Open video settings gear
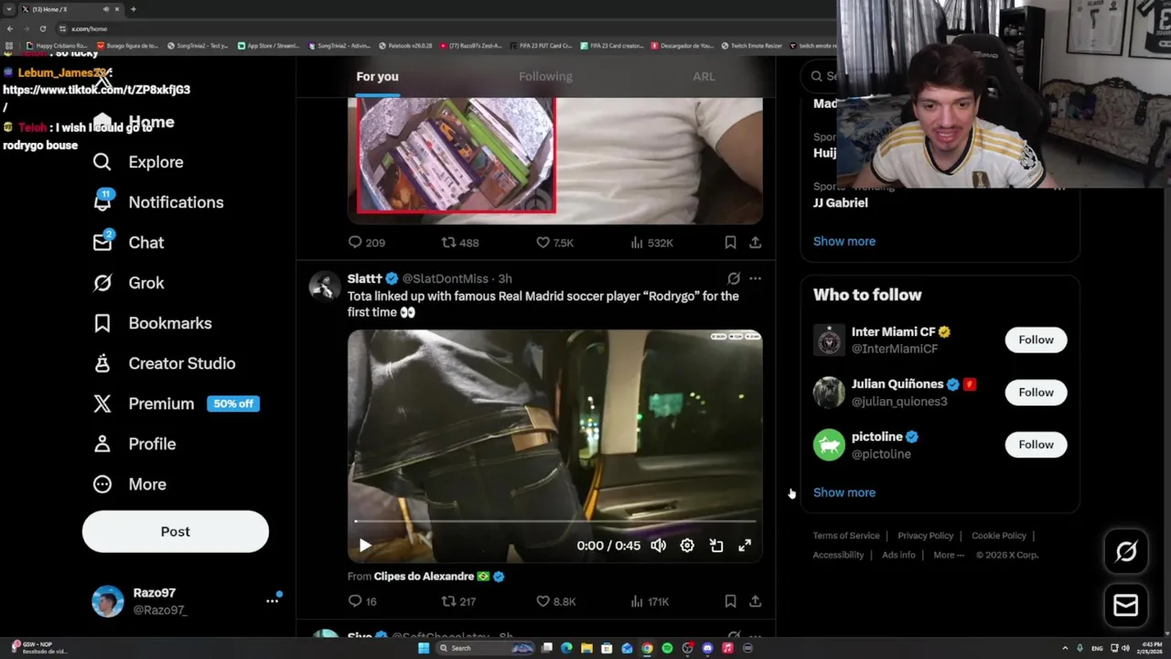 687,546
